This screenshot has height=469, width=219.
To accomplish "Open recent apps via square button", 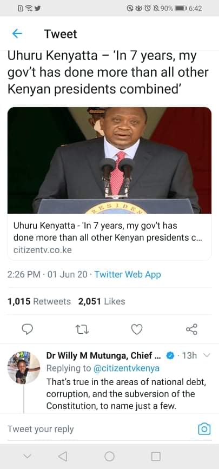I will 156,457.
